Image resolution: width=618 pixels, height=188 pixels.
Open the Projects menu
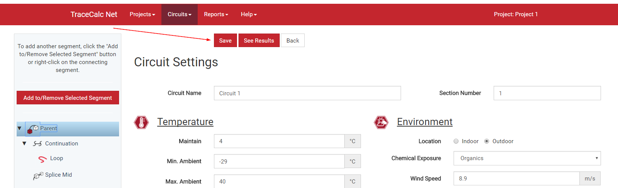point(142,14)
